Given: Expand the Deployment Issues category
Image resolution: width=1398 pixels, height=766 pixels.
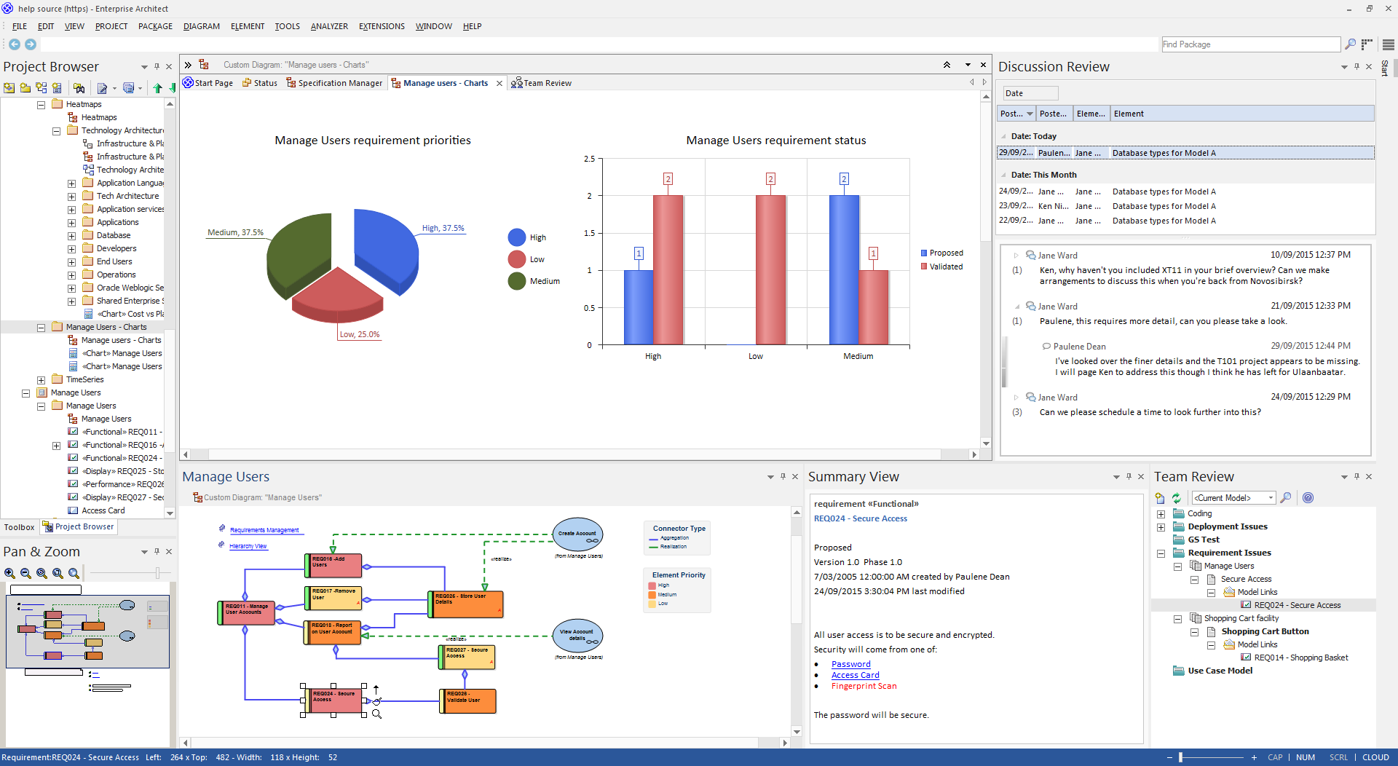Looking at the screenshot, I should 1161,527.
